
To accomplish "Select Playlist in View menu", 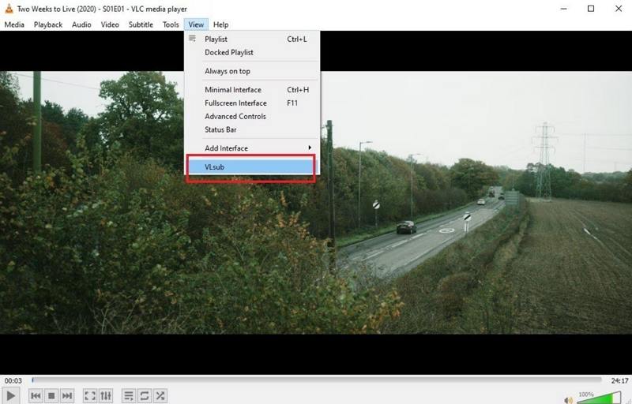I will pos(252,39).
